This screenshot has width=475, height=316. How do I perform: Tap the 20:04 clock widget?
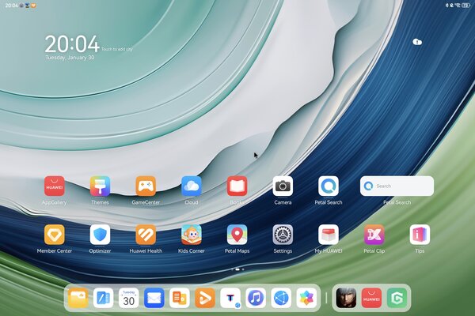(x=72, y=44)
